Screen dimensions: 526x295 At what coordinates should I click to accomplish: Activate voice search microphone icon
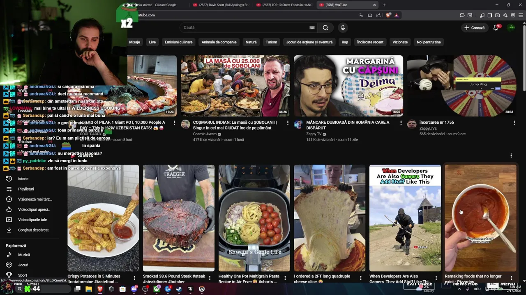tap(343, 27)
